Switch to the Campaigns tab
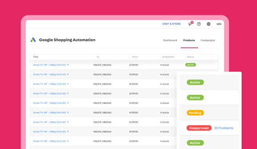 pos(208,40)
